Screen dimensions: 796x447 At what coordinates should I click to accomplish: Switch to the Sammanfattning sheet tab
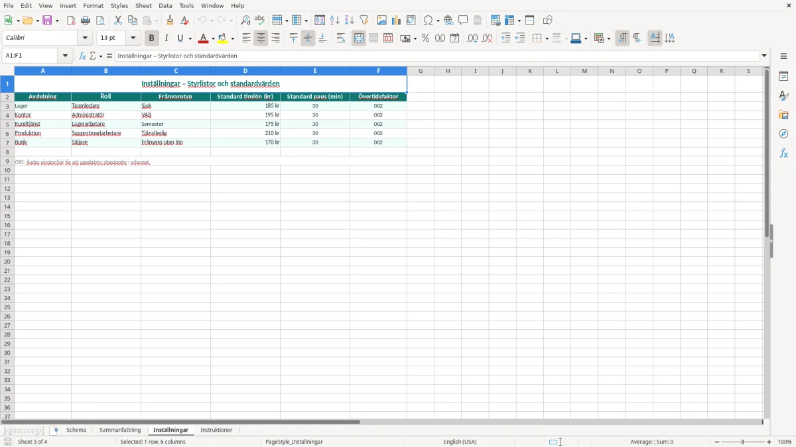pyautogui.click(x=120, y=430)
